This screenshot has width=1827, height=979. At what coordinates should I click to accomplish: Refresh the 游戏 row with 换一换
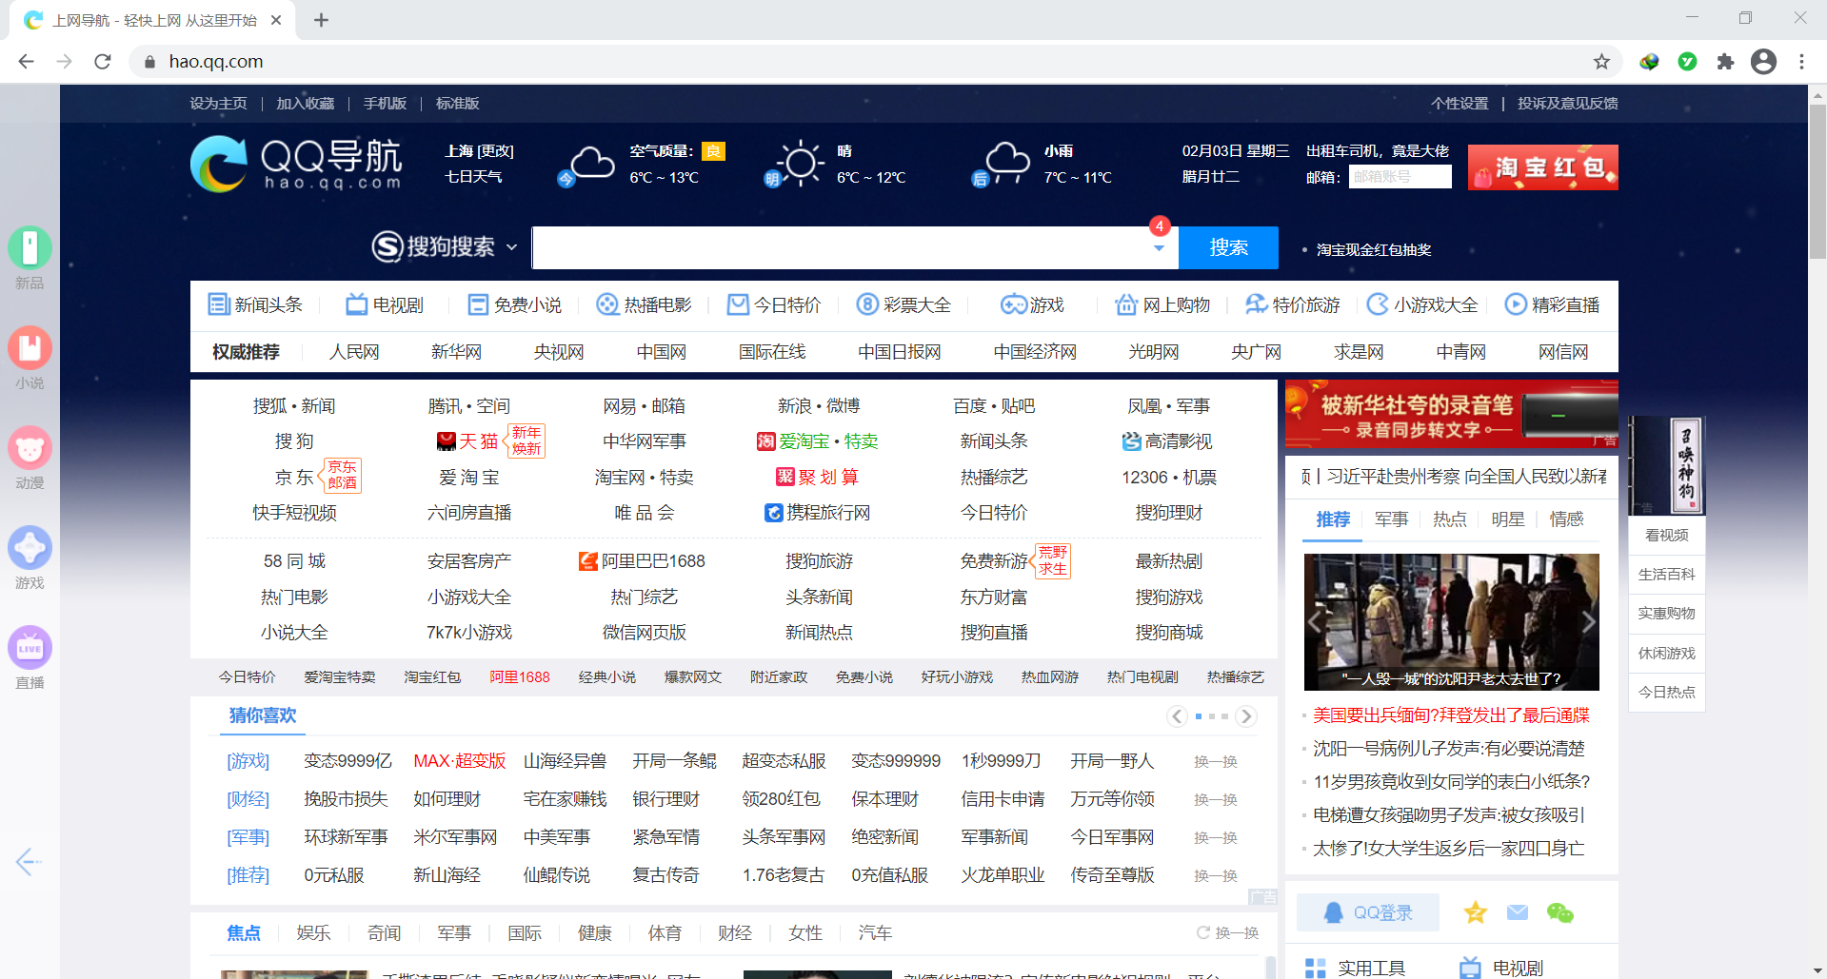point(1216,762)
